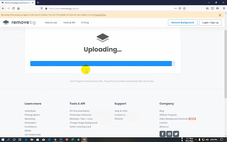This screenshot has height=142, width=227.
Task: Open the Windows Start menu
Action: 3,140
